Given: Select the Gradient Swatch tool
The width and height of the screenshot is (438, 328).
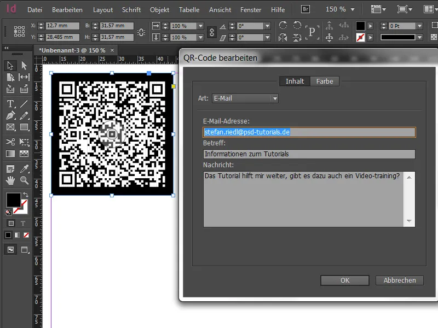Looking at the screenshot, I should click(9, 153).
